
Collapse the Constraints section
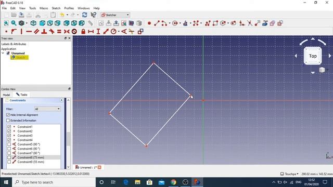(61, 100)
